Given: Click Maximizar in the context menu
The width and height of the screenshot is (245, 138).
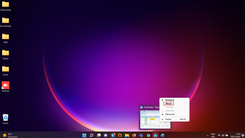Looking at the screenshot, I should [x=170, y=114].
